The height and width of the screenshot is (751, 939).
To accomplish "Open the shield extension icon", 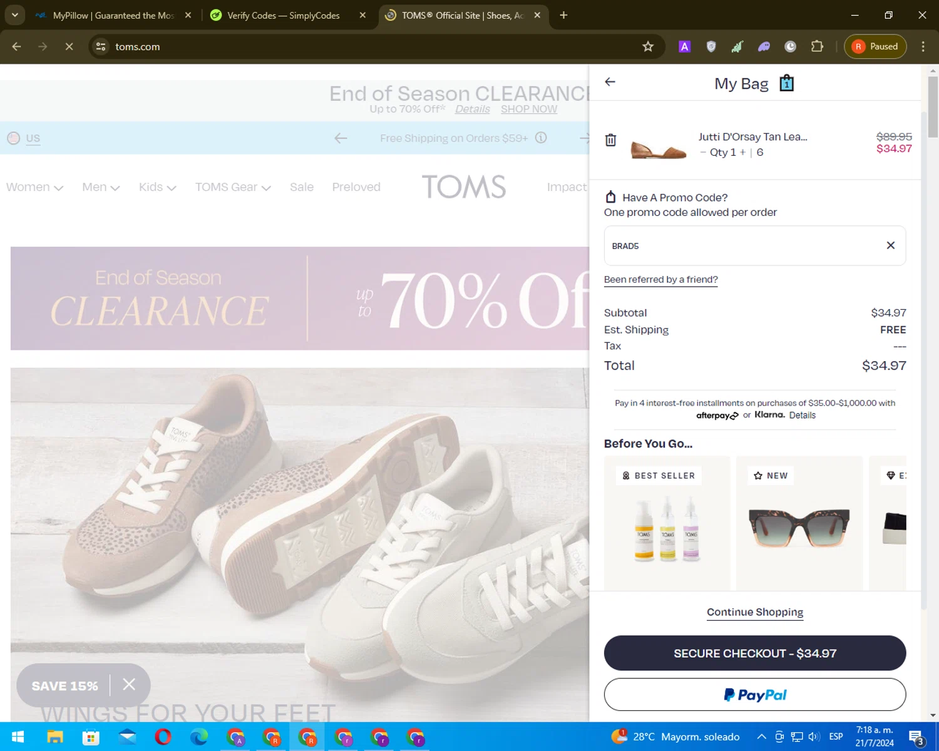I will 711,46.
